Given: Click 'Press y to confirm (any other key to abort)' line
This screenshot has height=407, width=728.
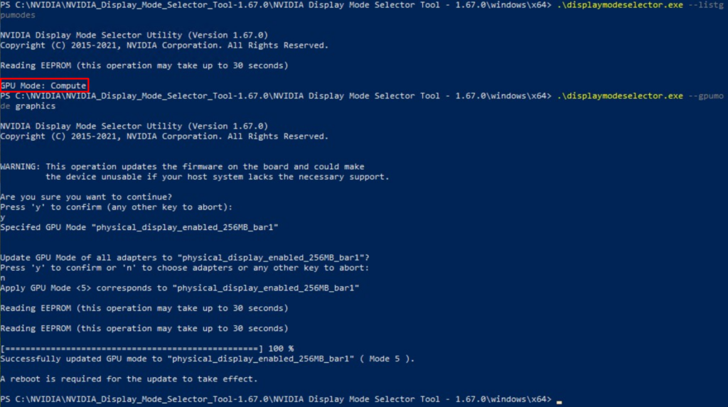Looking at the screenshot, I should pos(117,207).
